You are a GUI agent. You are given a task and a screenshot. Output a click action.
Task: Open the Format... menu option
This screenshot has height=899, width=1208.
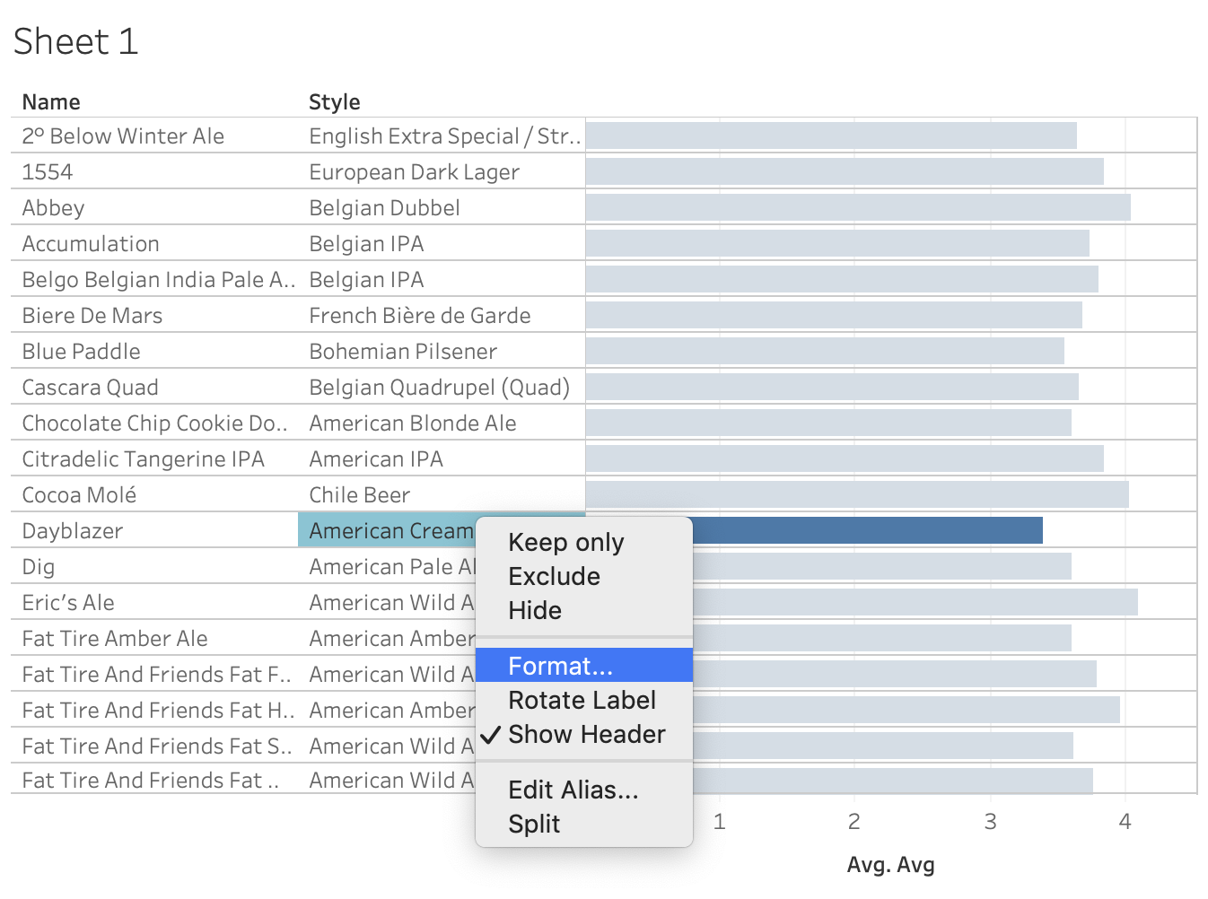[x=583, y=666]
